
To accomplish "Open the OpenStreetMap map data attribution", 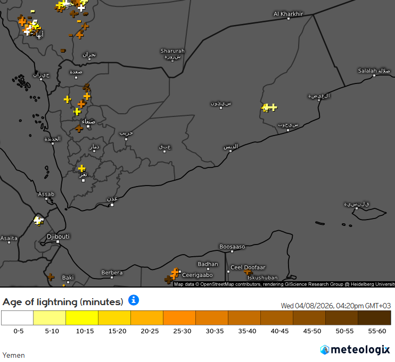I will [x=284, y=284].
